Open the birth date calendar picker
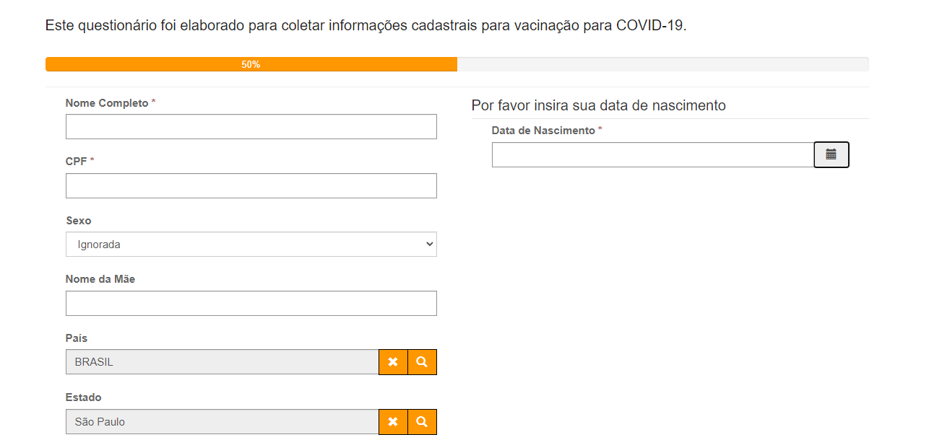Screen dimensions: 942x440 point(831,154)
